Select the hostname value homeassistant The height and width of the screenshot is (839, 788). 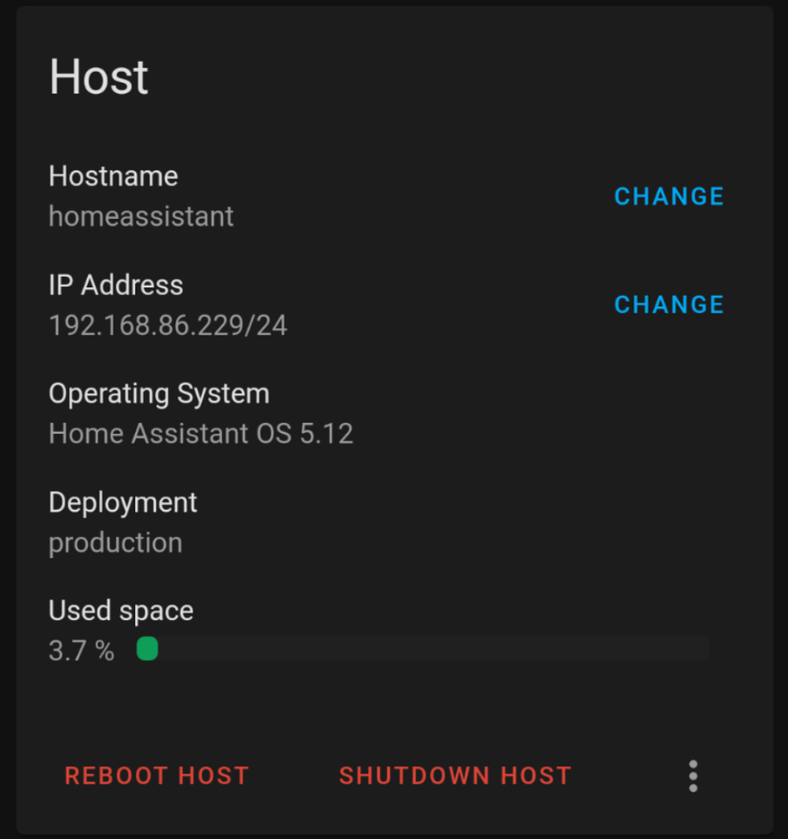[141, 216]
